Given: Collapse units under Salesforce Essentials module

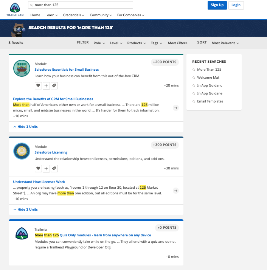Looking at the screenshot, I should click(25, 127).
